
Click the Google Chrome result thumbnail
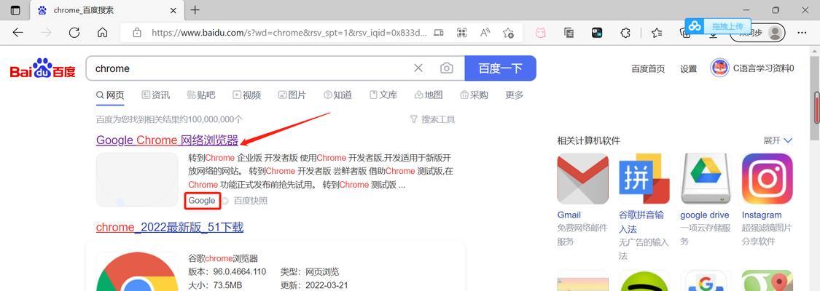click(138, 180)
